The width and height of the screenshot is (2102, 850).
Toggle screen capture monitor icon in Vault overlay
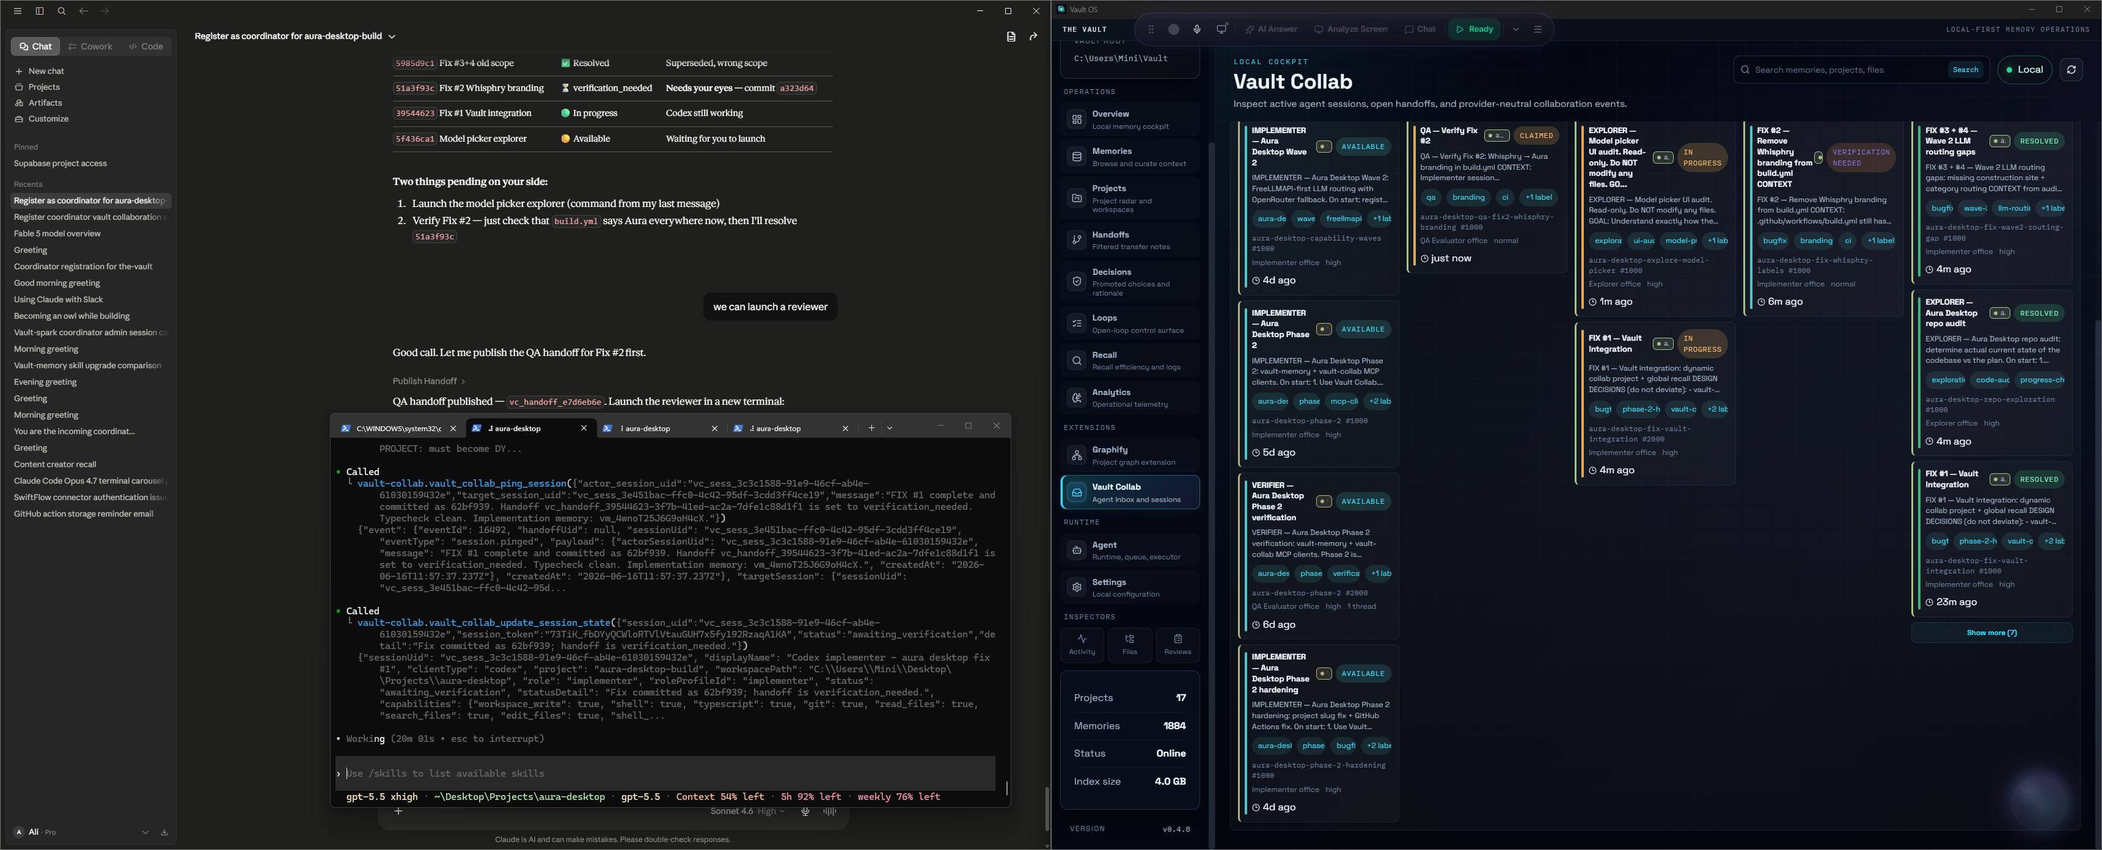coord(1221,29)
